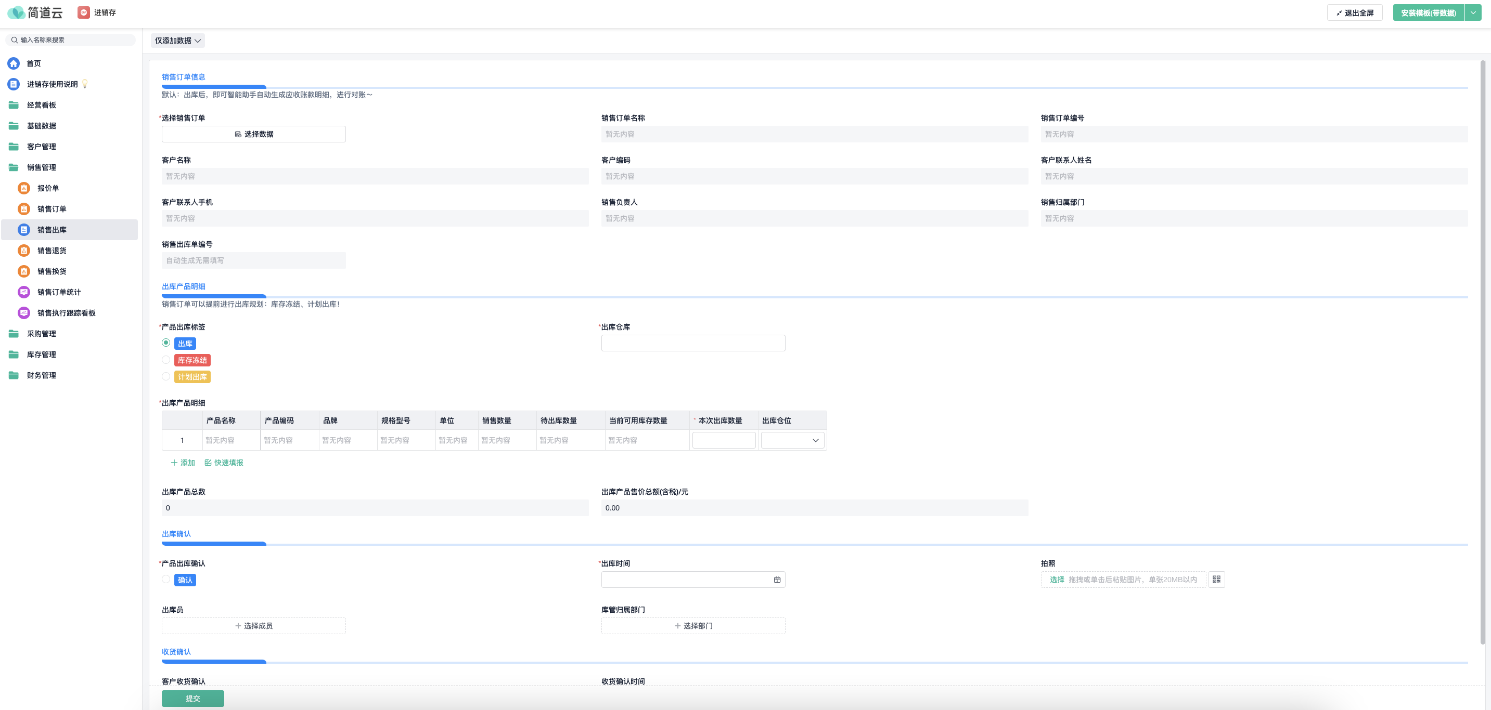
Task: Click the 进销存使用说明 document icon
Action: (x=14, y=84)
